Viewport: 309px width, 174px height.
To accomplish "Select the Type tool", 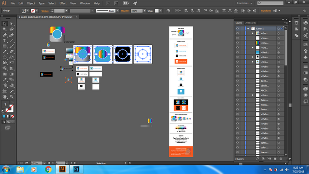I will coord(4,40).
